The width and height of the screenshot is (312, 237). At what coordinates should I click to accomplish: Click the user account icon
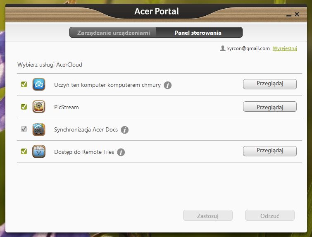[x=222, y=48]
